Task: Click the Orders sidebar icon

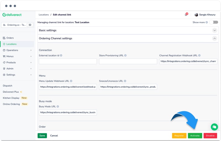Action: 4,38
